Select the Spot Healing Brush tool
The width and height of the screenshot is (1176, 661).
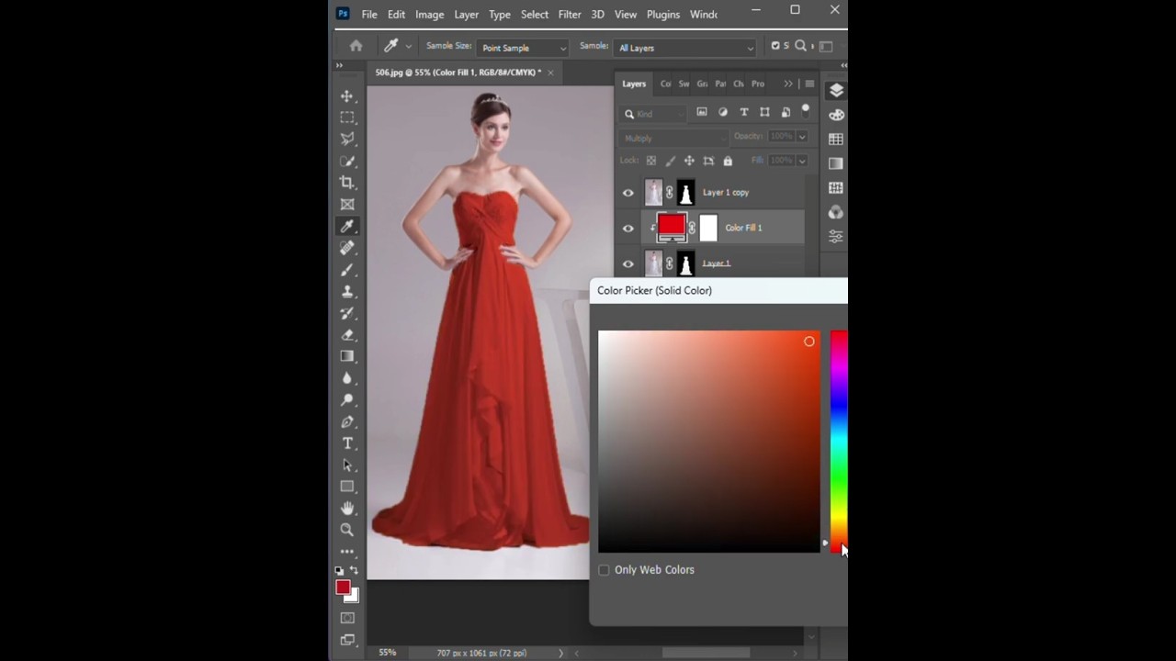[347, 248]
